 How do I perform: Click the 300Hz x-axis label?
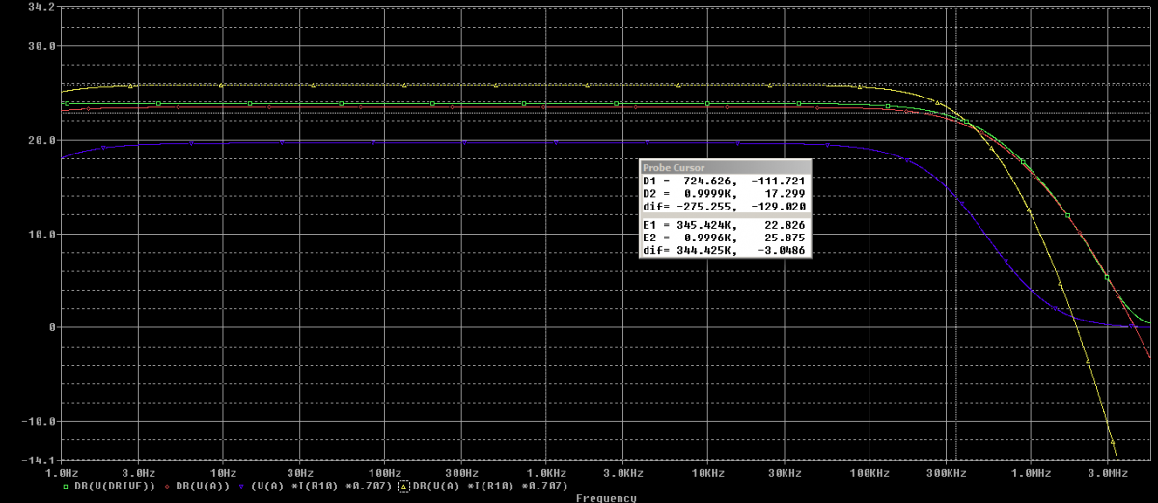(460, 474)
